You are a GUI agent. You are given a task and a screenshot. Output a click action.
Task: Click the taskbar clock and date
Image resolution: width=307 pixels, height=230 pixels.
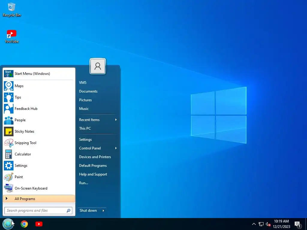(281, 224)
